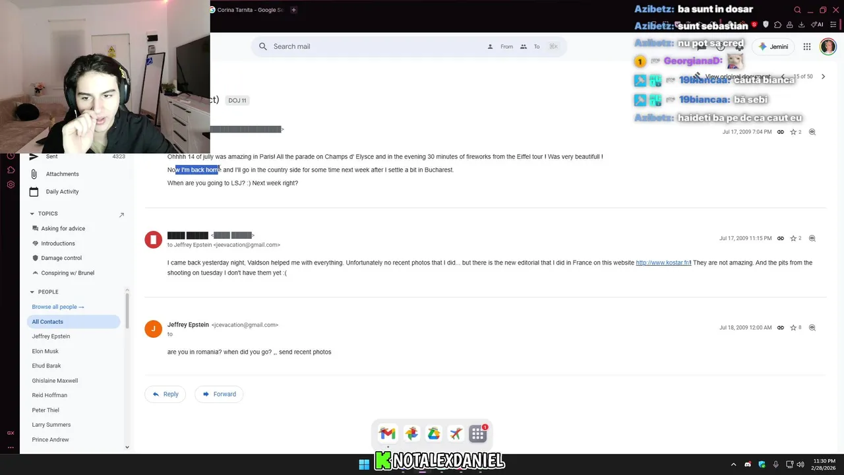This screenshot has width=844, height=475.
Task: Open the browser AI assistant icon
Action: 817,24
